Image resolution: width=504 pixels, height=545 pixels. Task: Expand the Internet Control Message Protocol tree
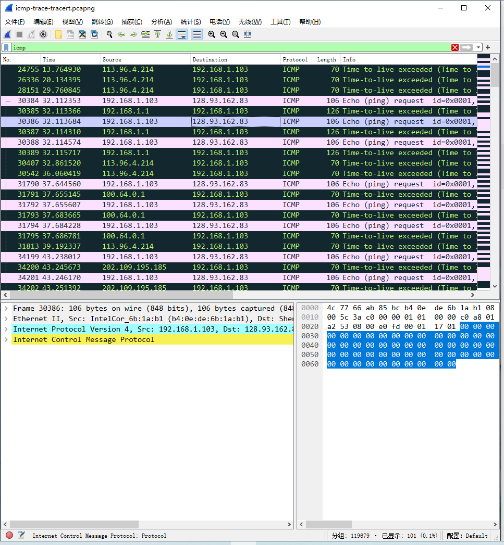click(x=6, y=339)
